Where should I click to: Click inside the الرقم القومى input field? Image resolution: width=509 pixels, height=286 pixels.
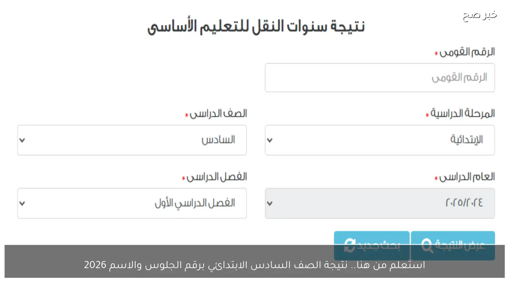point(380,78)
